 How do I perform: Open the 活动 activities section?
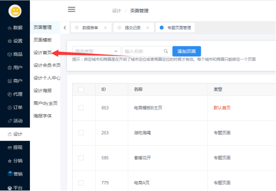[15, 121]
